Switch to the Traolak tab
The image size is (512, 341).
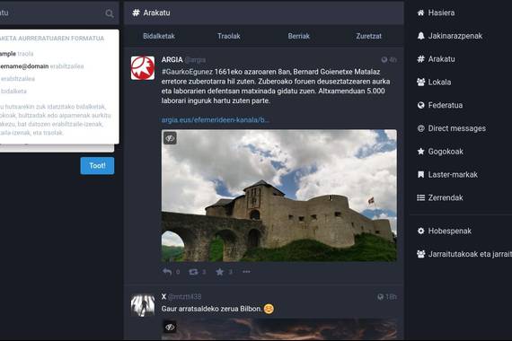[229, 36]
